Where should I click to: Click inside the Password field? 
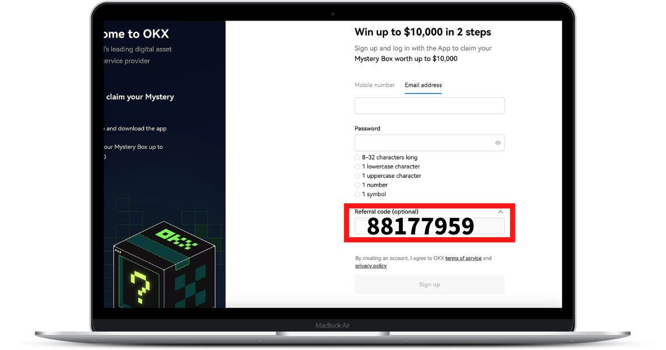[430, 143]
